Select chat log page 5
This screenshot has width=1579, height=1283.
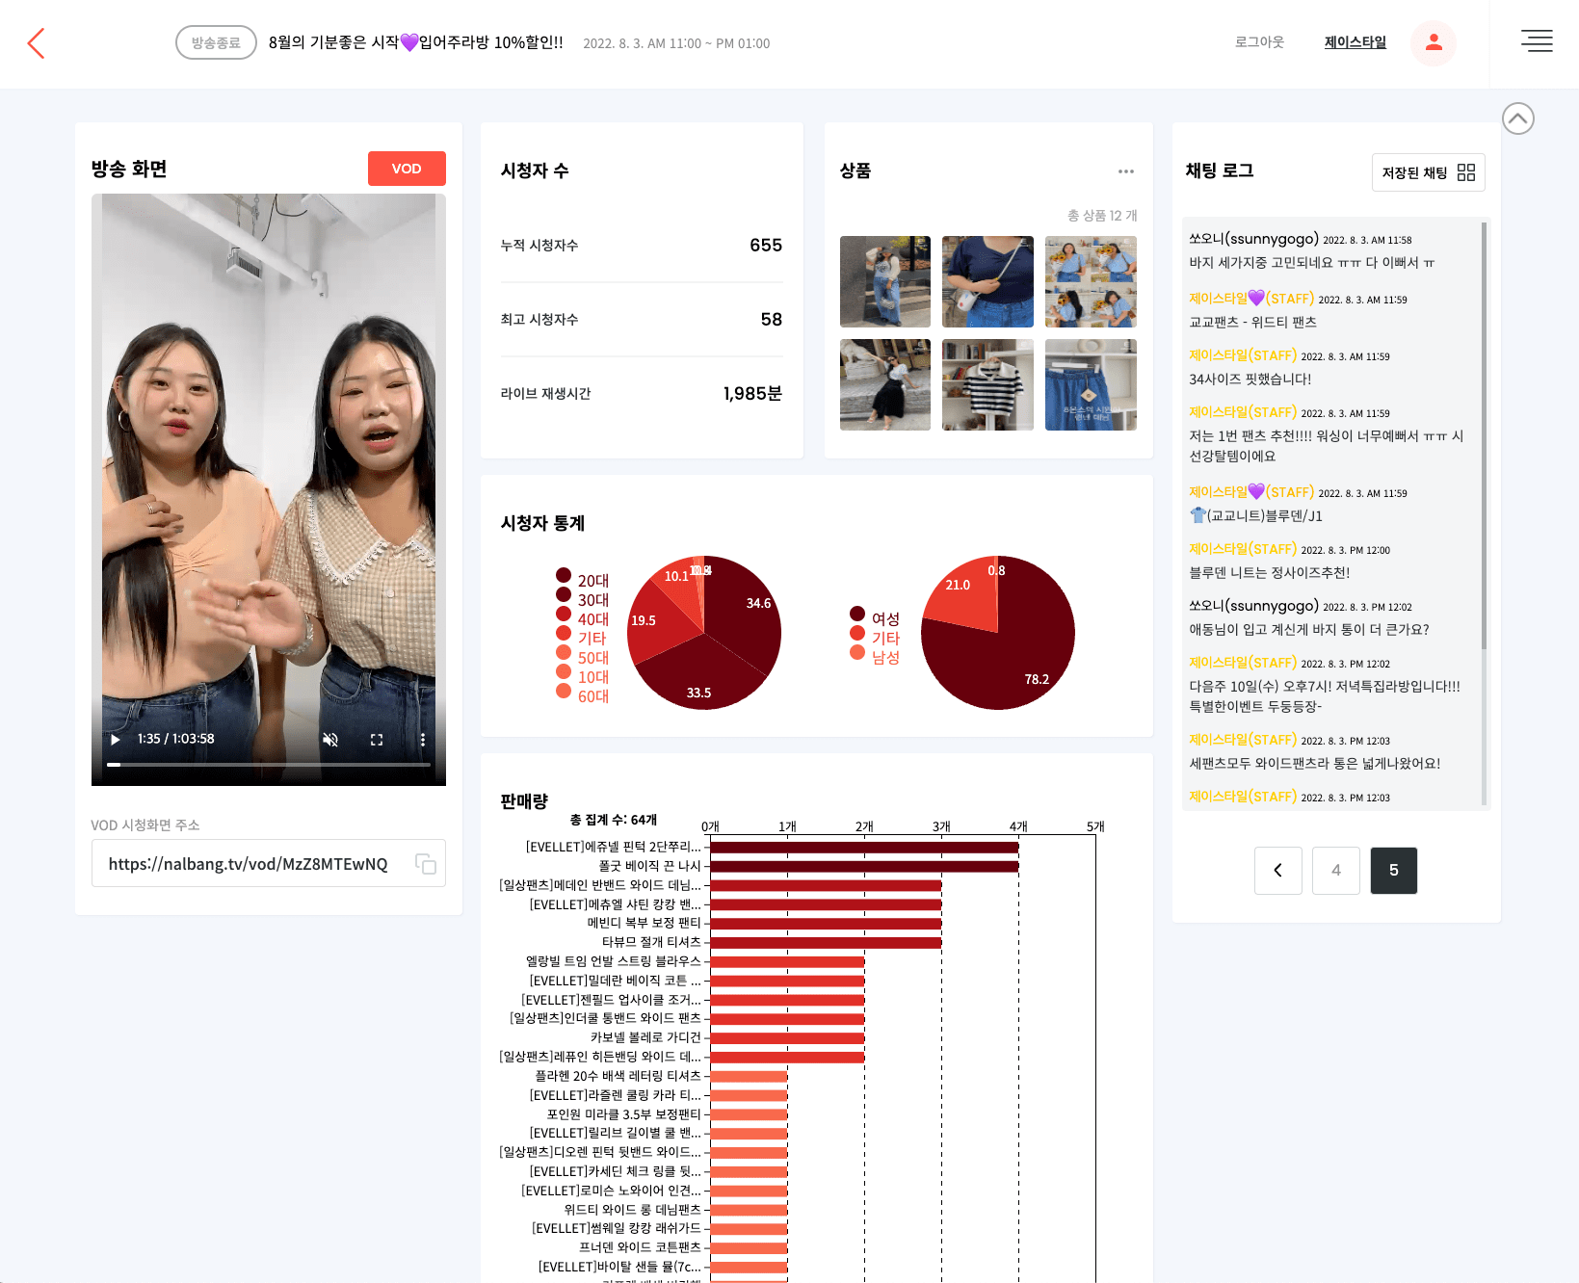[x=1393, y=871]
